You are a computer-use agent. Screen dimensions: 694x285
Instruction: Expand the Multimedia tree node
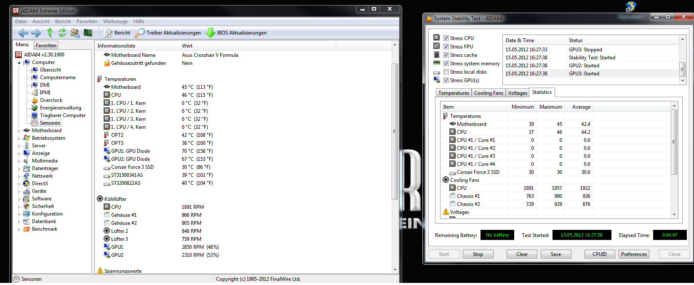19,161
